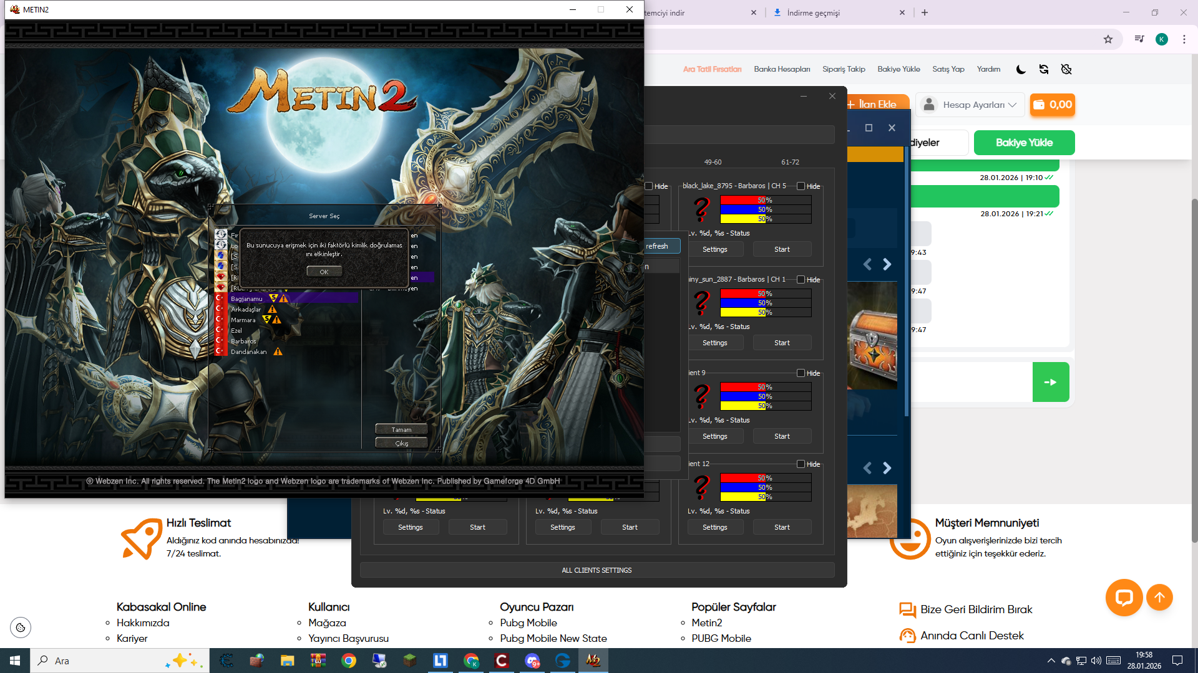Open a new browser tab
Image resolution: width=1198 pixels, height=673 pixels.
point(925,12)
